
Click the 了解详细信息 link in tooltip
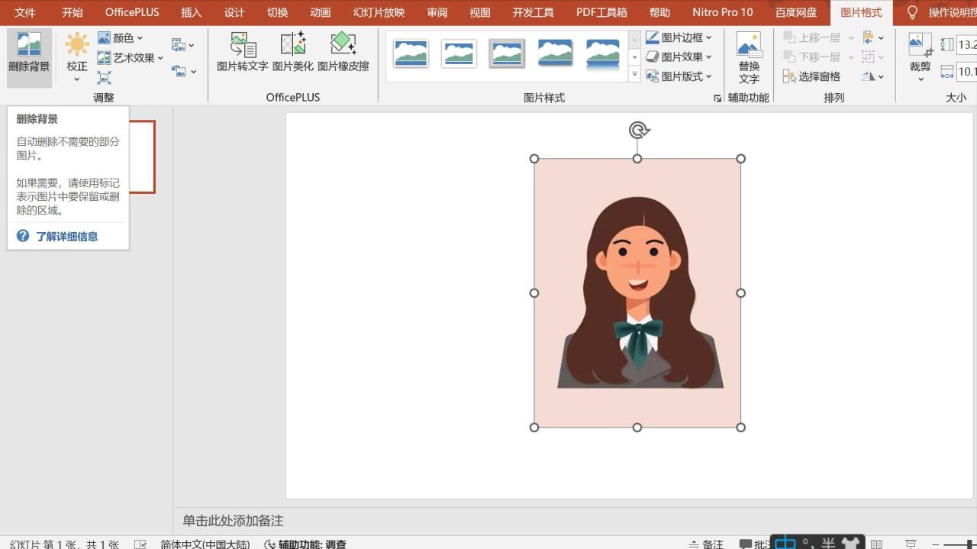click(x=66, y=237)
